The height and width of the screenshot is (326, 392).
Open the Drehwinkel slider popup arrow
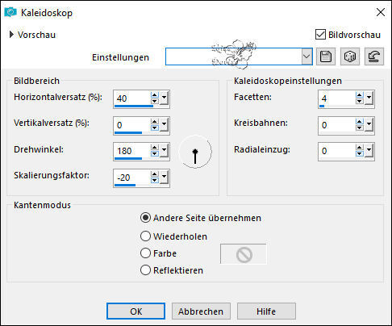pyautogui.click(x=165, y=151)
